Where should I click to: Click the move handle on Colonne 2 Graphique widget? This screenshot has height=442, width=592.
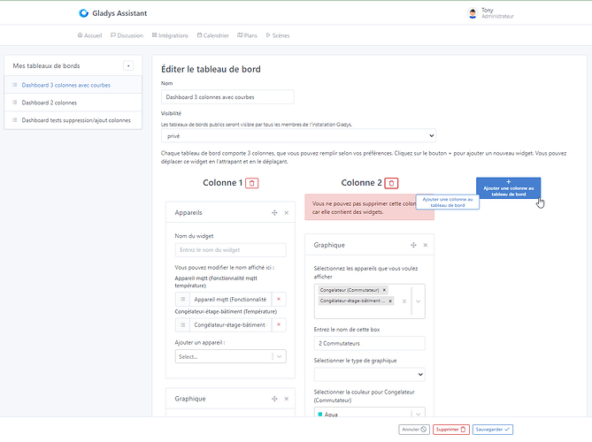[413, 245]
